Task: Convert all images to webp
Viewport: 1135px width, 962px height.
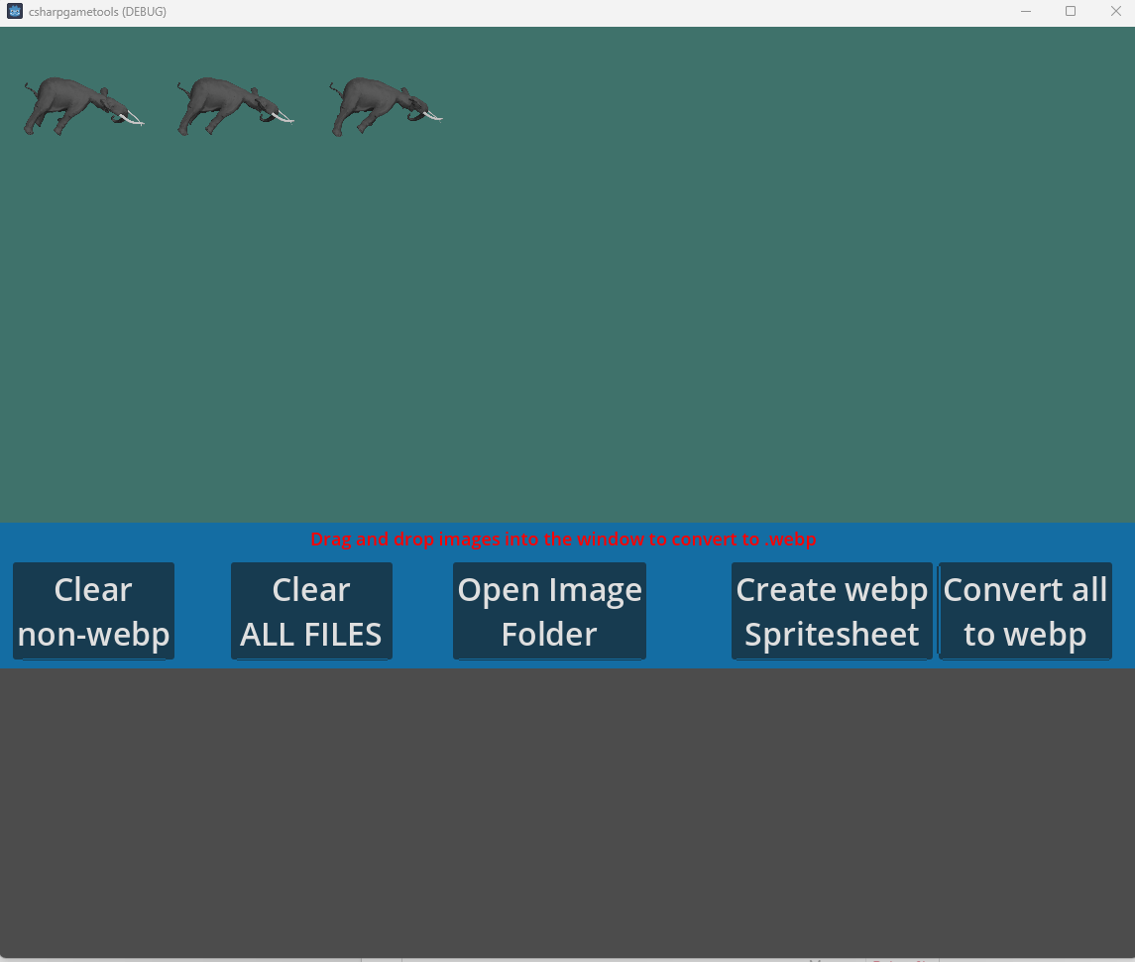Action: tap(1025, 611)
